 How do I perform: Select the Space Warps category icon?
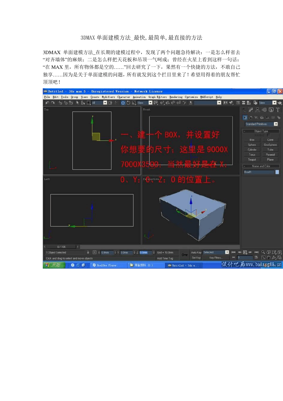click(273, 118)
